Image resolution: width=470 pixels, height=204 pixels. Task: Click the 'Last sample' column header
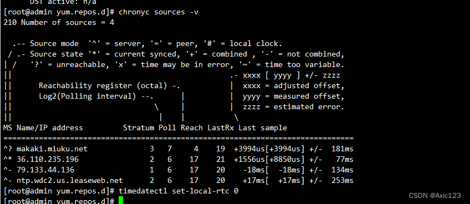click(263, 128)
